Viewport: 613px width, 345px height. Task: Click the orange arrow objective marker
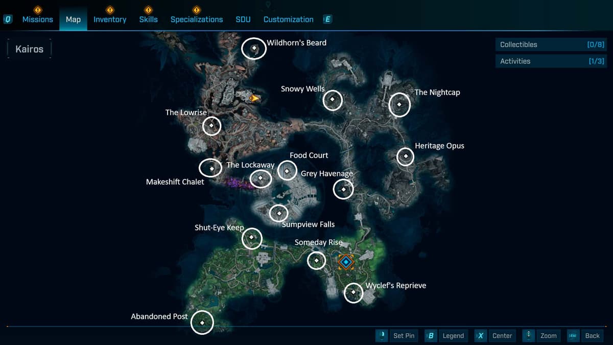254,98
